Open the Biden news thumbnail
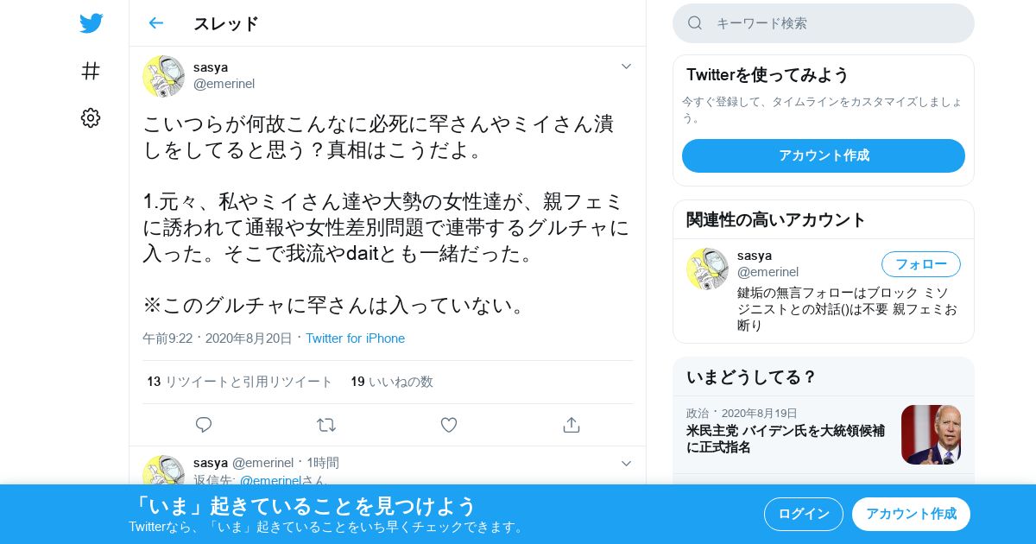The image size is (1036, 544). click(x=931, y=435)
